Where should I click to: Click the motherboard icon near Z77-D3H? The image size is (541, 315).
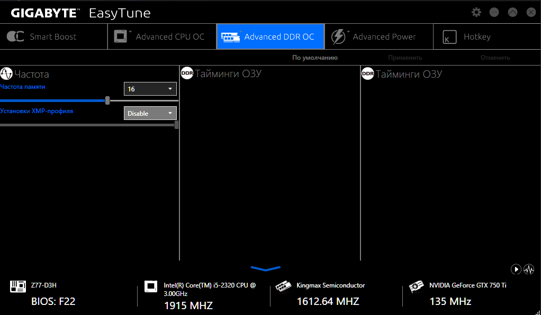pyautogui.click(x=17, y=286)
